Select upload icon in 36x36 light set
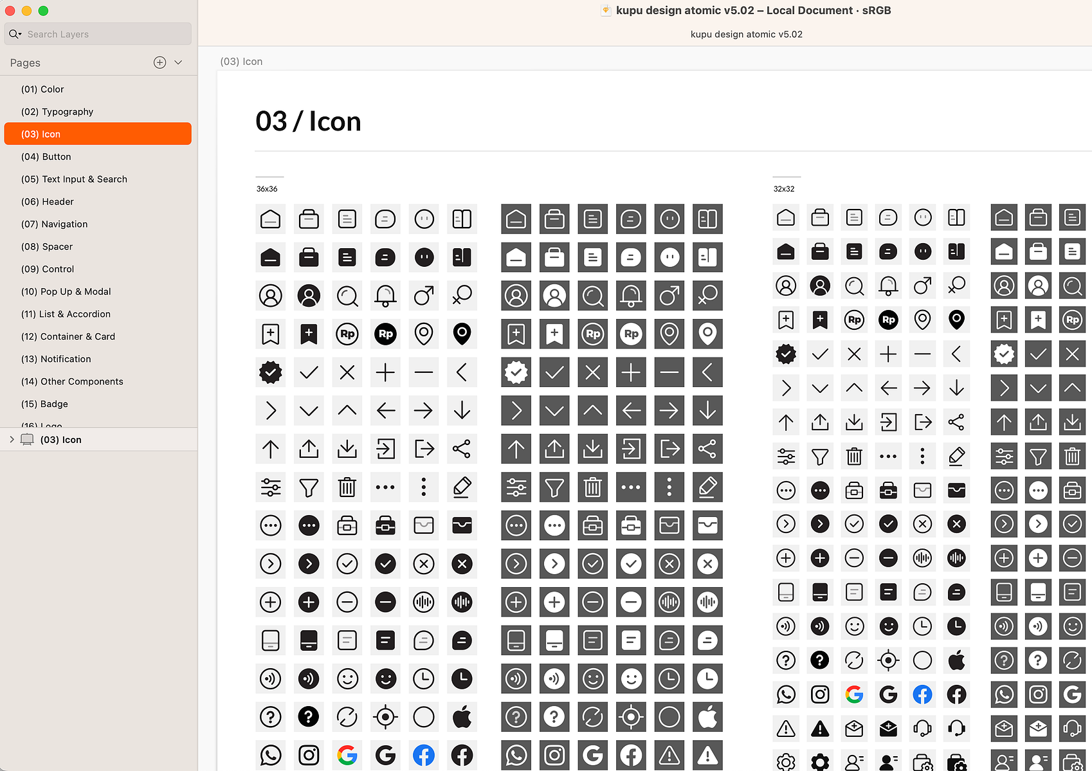Viewport: 1092px width, 771px height. 309,449
